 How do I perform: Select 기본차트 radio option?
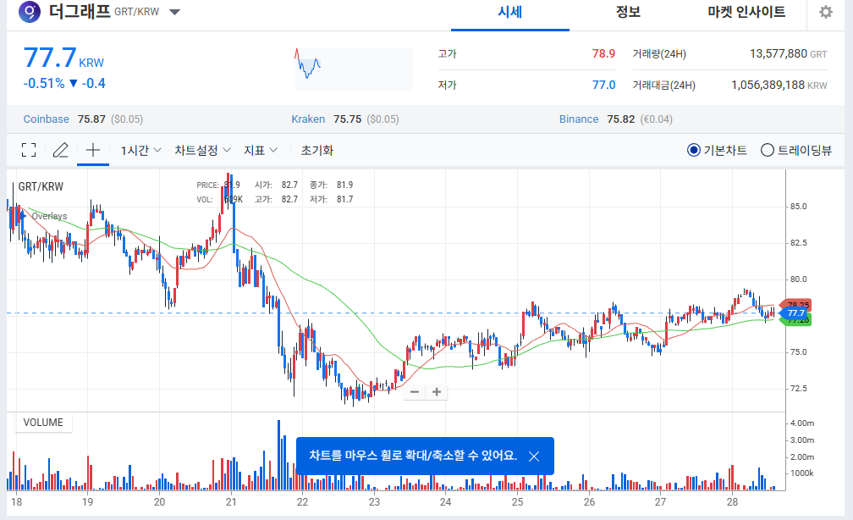point(694,150)
